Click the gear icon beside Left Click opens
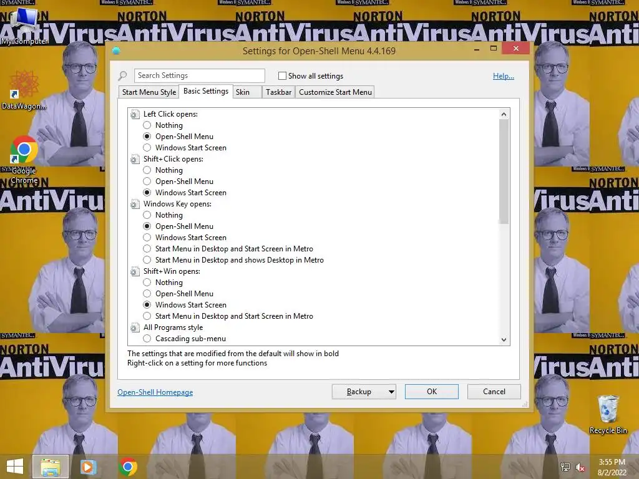This screenshot has height=479, width=639. [x=135, y=115]
